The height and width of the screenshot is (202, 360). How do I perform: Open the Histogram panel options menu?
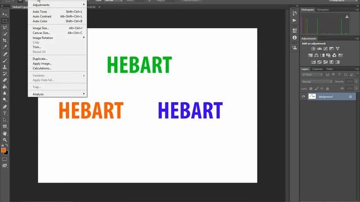pos(357,10)
